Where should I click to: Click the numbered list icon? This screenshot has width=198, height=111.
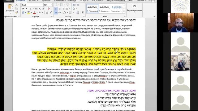tap(62, 5)
